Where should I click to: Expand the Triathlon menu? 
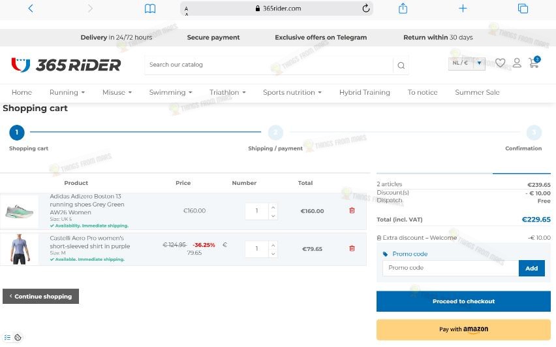pyautogui.click(x=227, y=92)
